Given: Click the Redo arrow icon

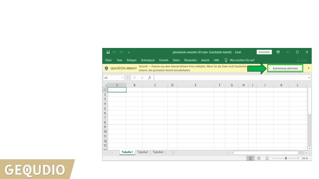Looking at the screenshot, I should click(121, 52).
